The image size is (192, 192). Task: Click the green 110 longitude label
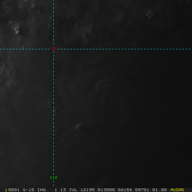(53, 178)
